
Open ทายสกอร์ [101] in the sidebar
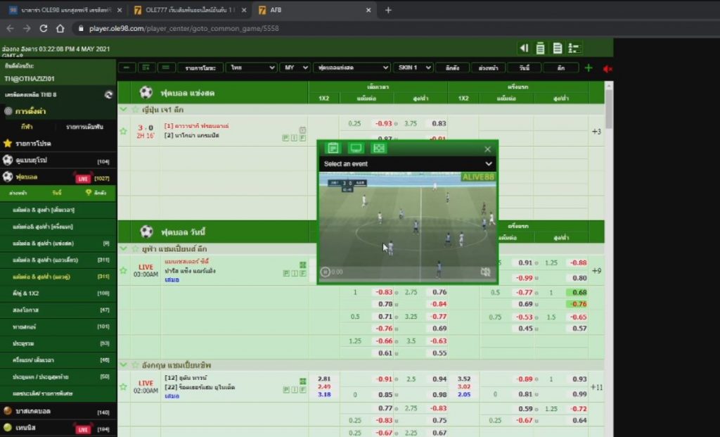pyautogui.click(x=58, y=327)
